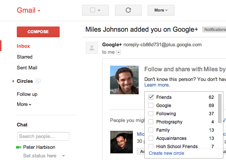The width and height of the screenshot is (226, 160).
Task: Click the 'Set status here' text
Action: (40, 156)
